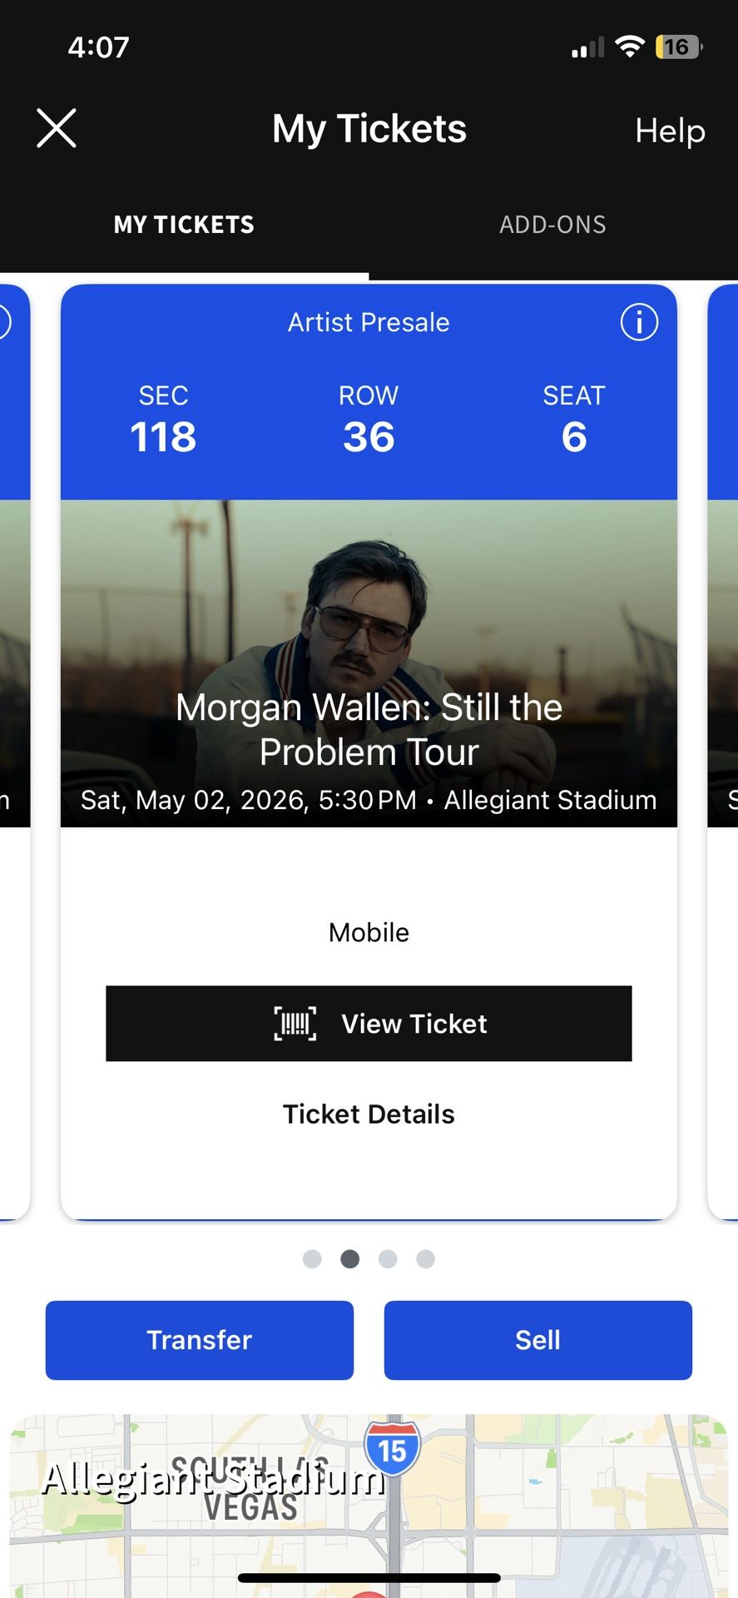Jump to the first ticket page dot
The image size is (738, 1598).
point(312,1259)
